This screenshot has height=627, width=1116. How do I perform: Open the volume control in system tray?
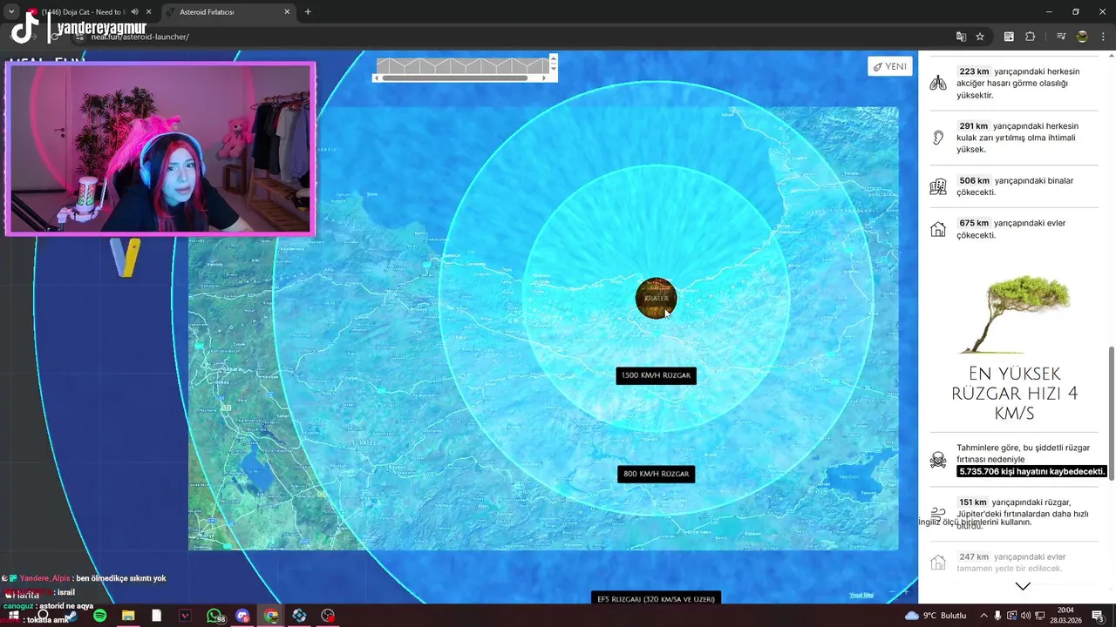[1026, 616]
